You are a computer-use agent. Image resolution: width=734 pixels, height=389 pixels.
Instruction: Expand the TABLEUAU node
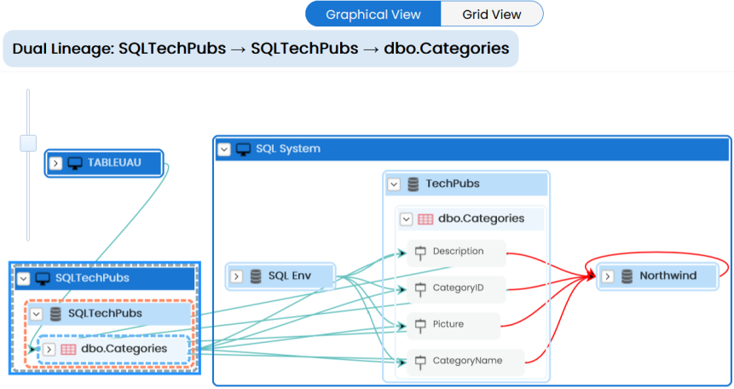click(55, 162)
